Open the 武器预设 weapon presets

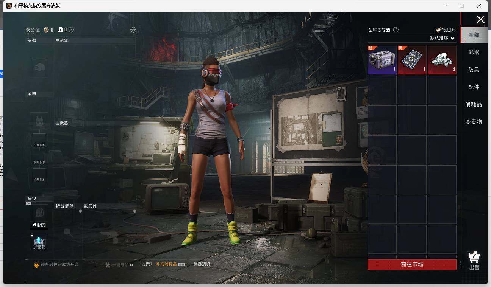202,264
